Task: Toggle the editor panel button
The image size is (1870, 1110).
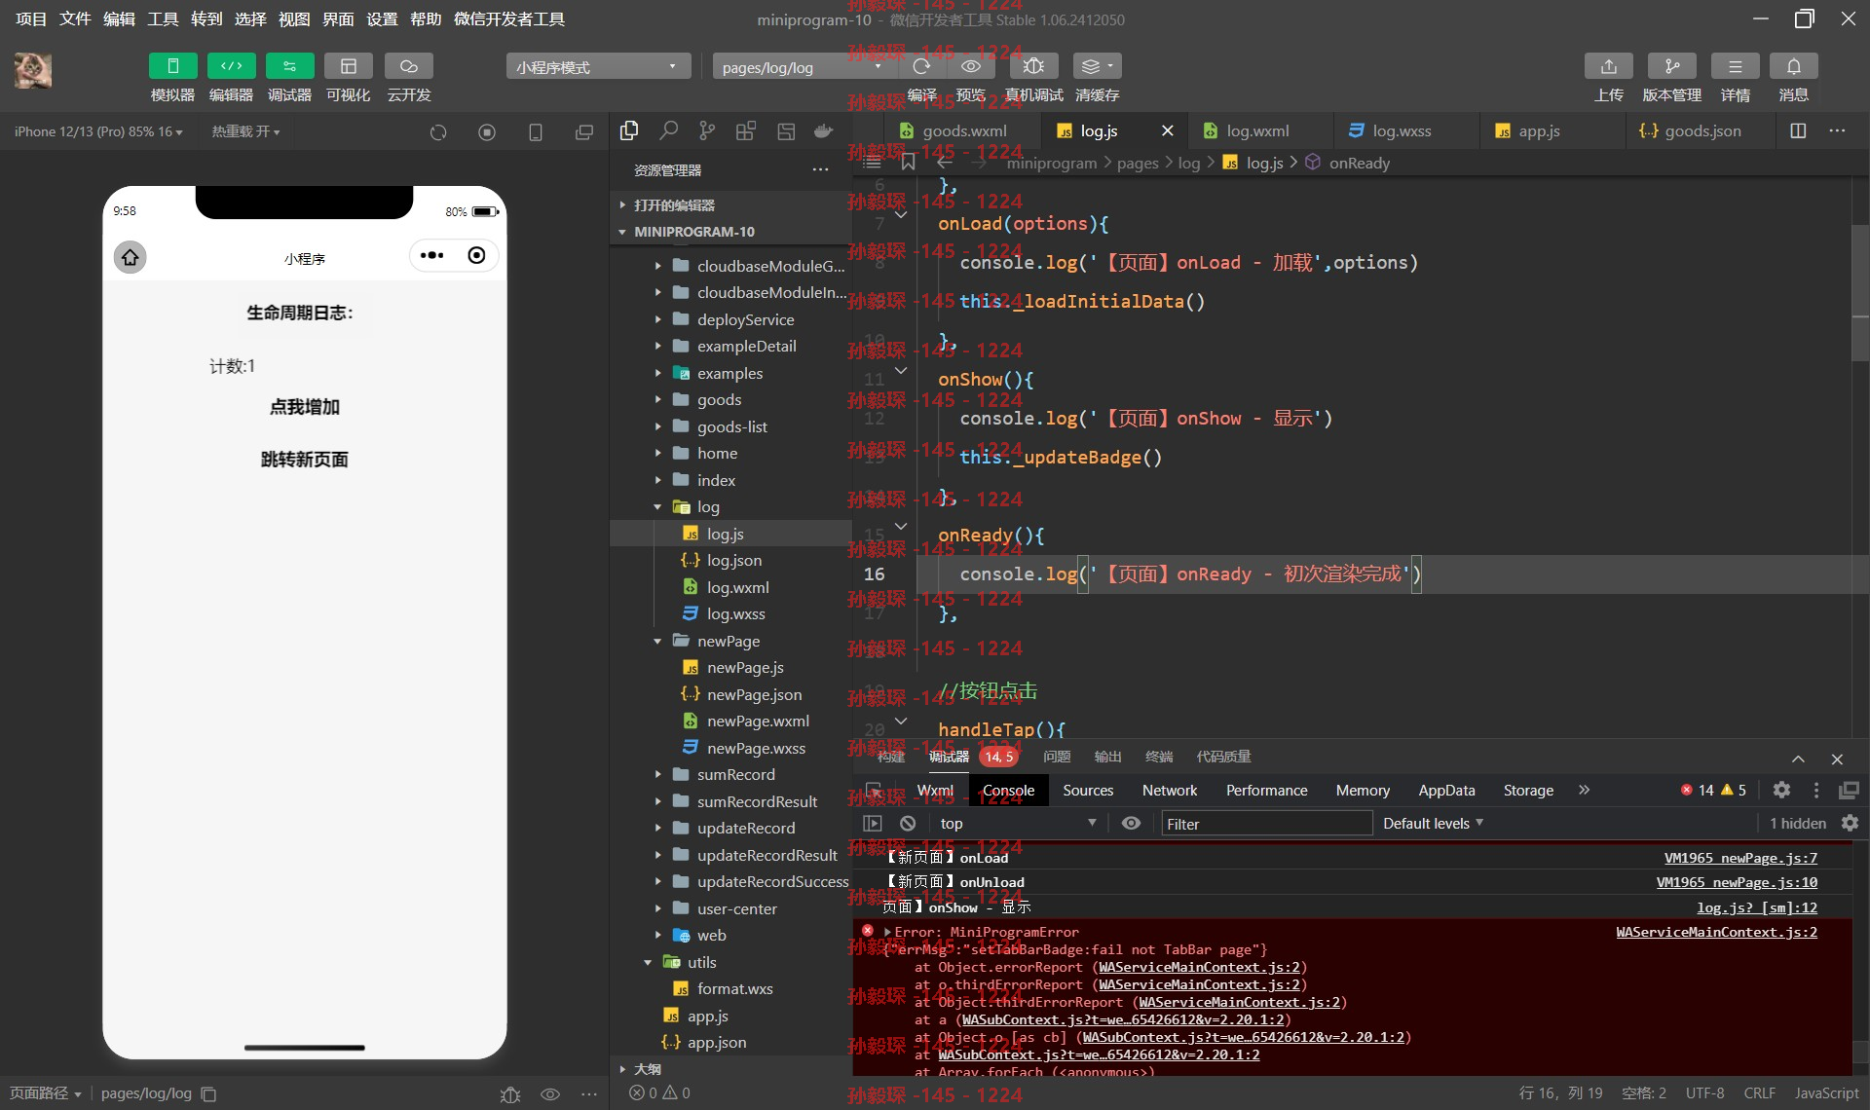Action: tap(231, 66)
